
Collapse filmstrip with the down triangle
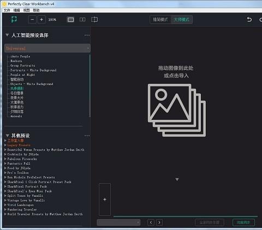tap(177, 179)
